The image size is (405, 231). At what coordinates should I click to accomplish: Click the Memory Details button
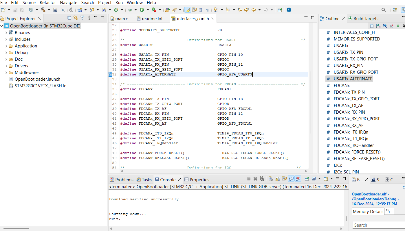coord(368,211)
